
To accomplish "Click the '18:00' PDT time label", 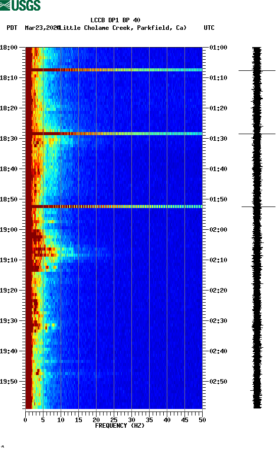I will click(x=9, y=47).
